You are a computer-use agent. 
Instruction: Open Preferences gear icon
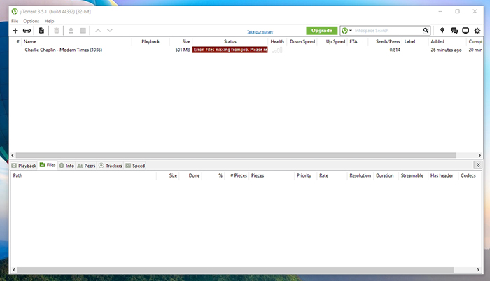coord(477,31)
